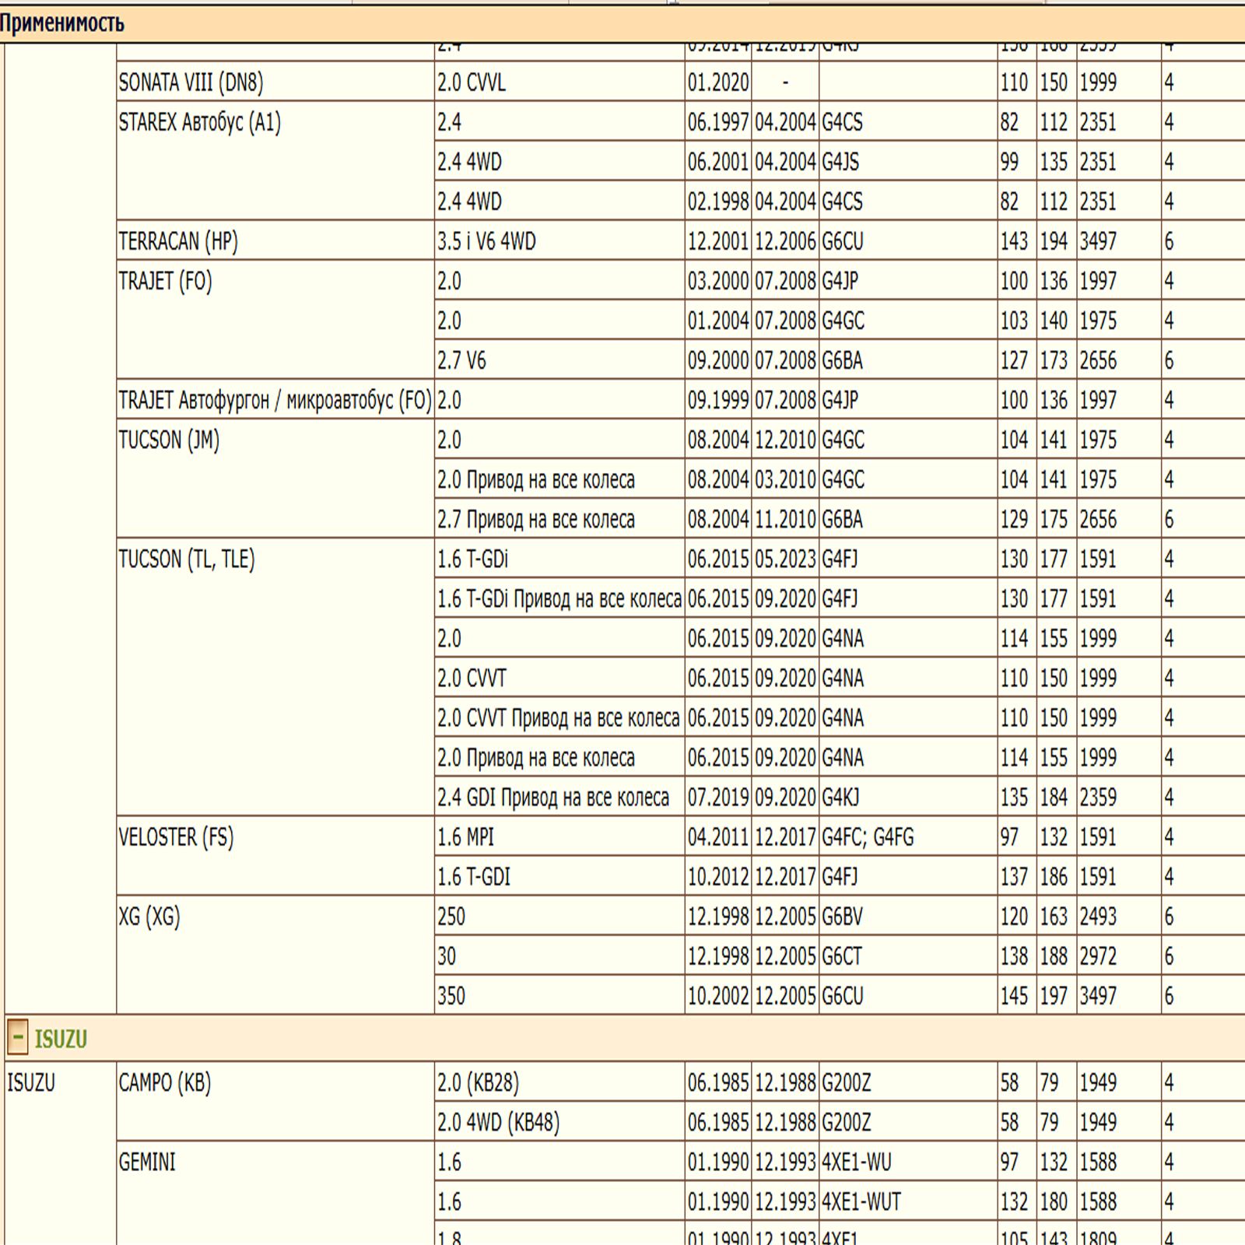Select the TERRACAN (HP) model row
The height and width of the screenshot is (1245, 1245).
pyautogui.click(x=178, y=241)
